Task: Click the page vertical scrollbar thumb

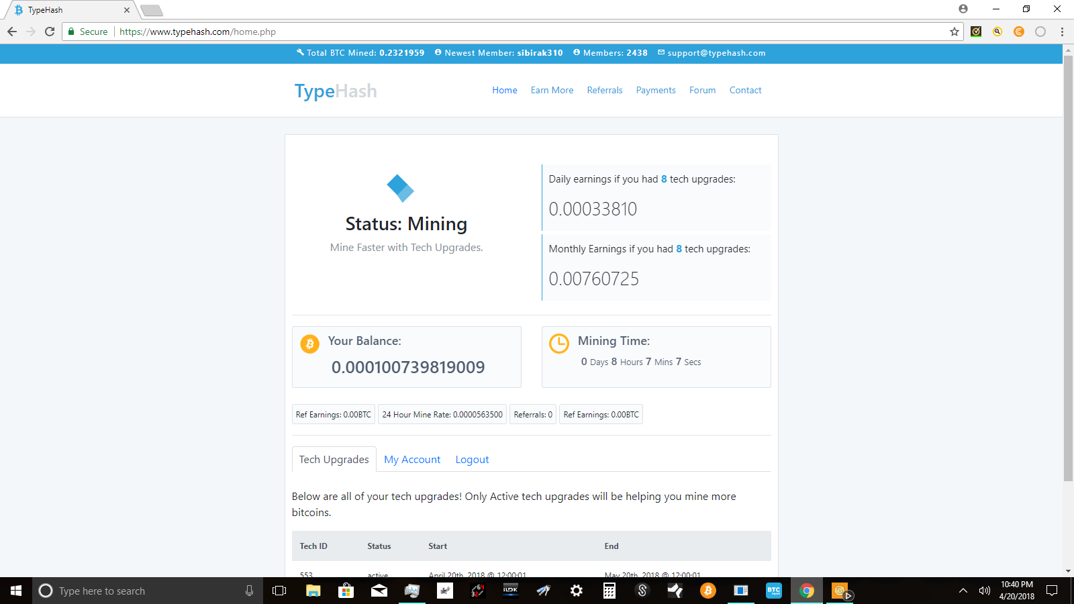Action: pyautogui.click(x=1068, y=268)
